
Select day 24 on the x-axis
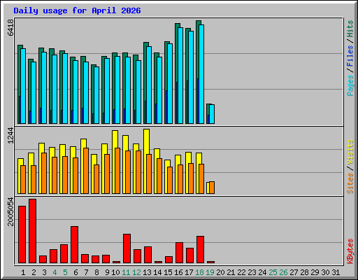click(x=262, y=272)
